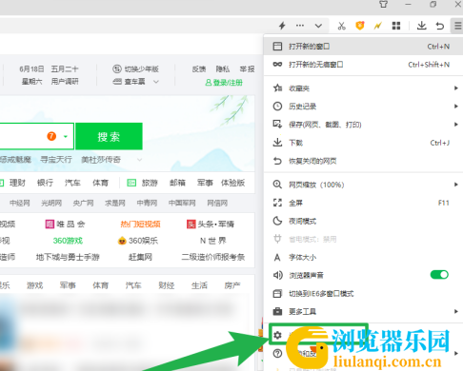Click the star icon beside 收藏夹
The image size is (463, 371).
(x=277, y=88)
